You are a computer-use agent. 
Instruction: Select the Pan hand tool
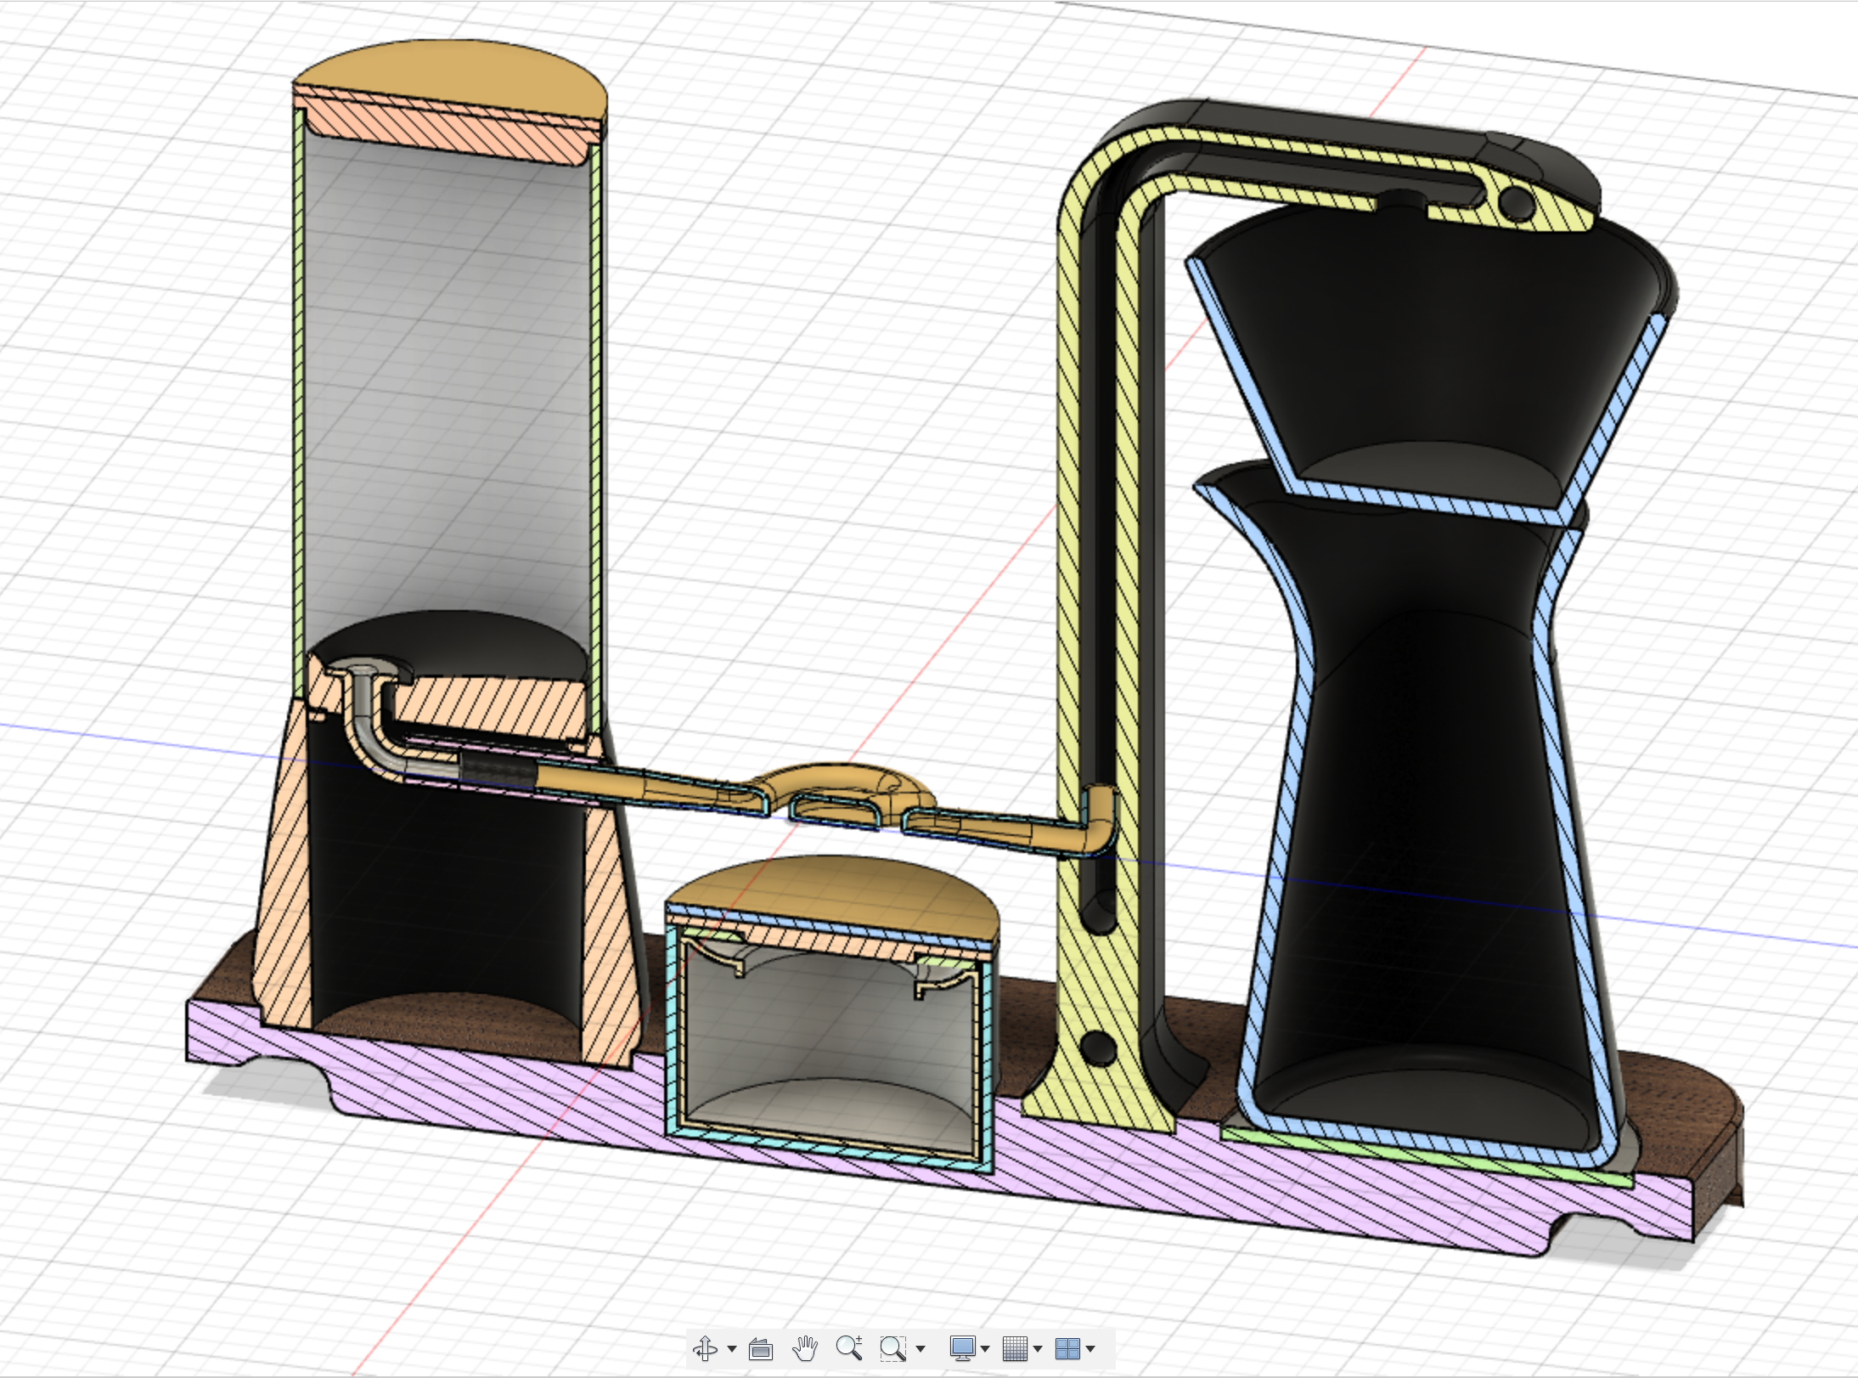804,1348
